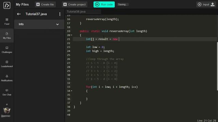Click the Tutorial37.java file title
The image size is (218, 122).
(36, 14)
